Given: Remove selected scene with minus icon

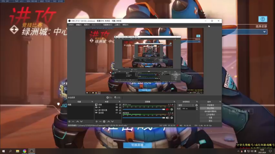Looking at the screenshot, I should [x=73, y=121].
